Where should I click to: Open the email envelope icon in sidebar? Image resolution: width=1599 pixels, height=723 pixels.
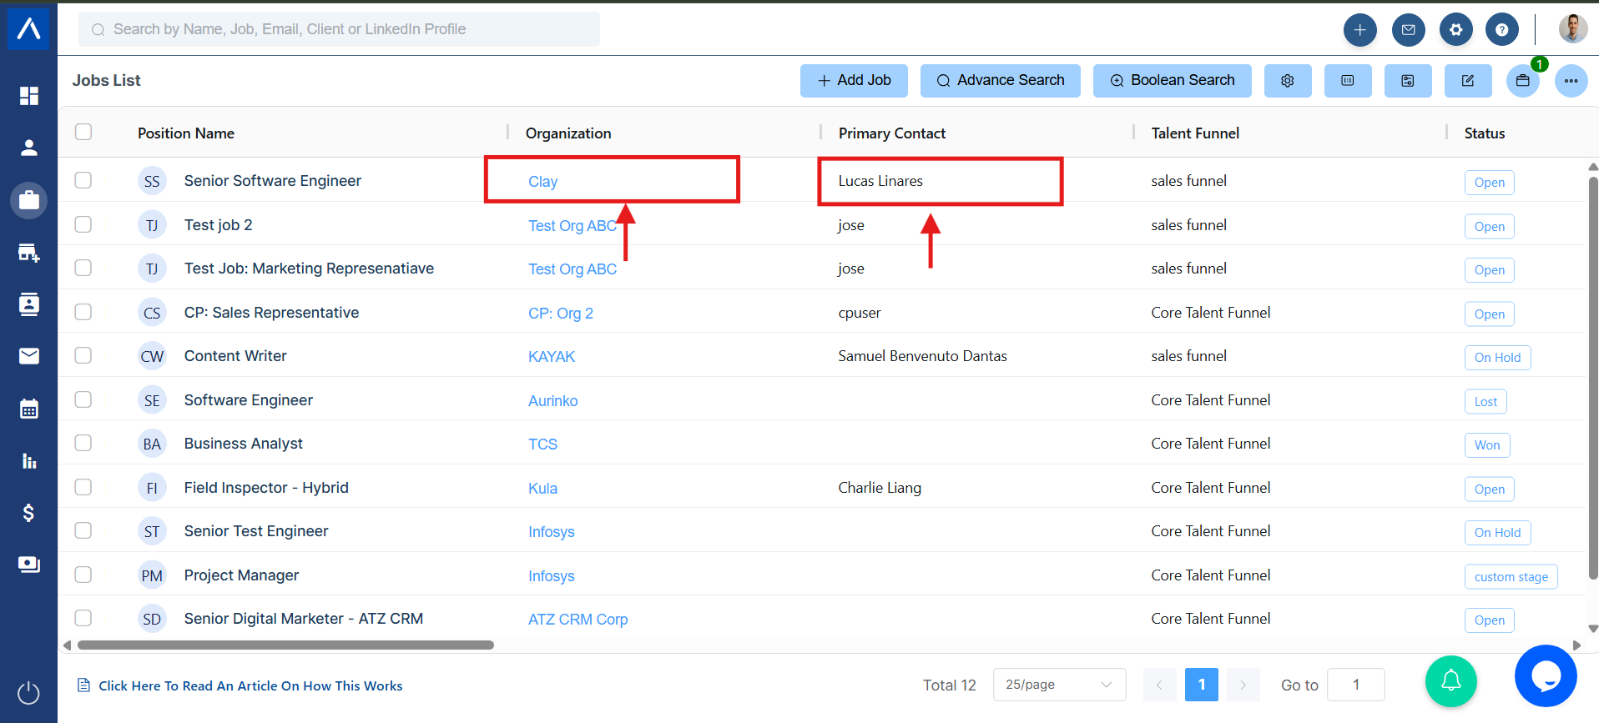pos(29,356)
